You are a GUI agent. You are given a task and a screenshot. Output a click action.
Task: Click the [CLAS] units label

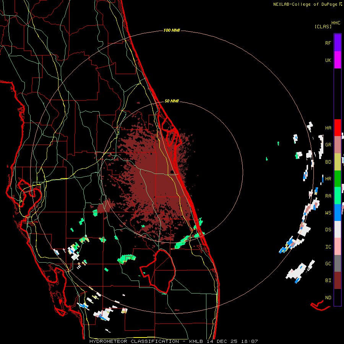323,26
